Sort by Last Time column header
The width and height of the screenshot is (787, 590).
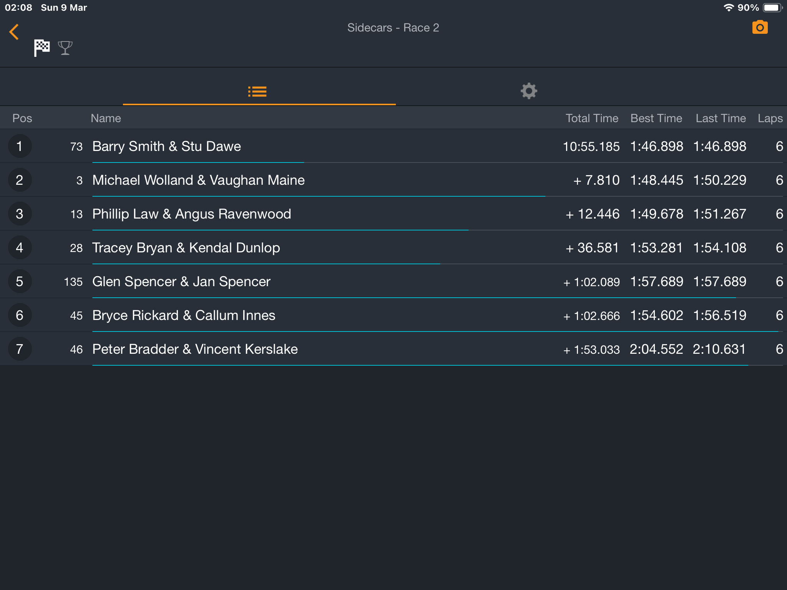coord(721,118)
